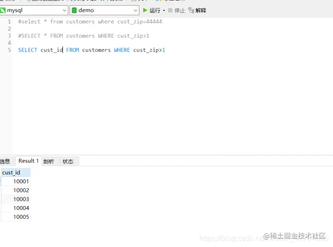Select the result cell 10002
333x247 pixels.
click(x=16, y=190)
